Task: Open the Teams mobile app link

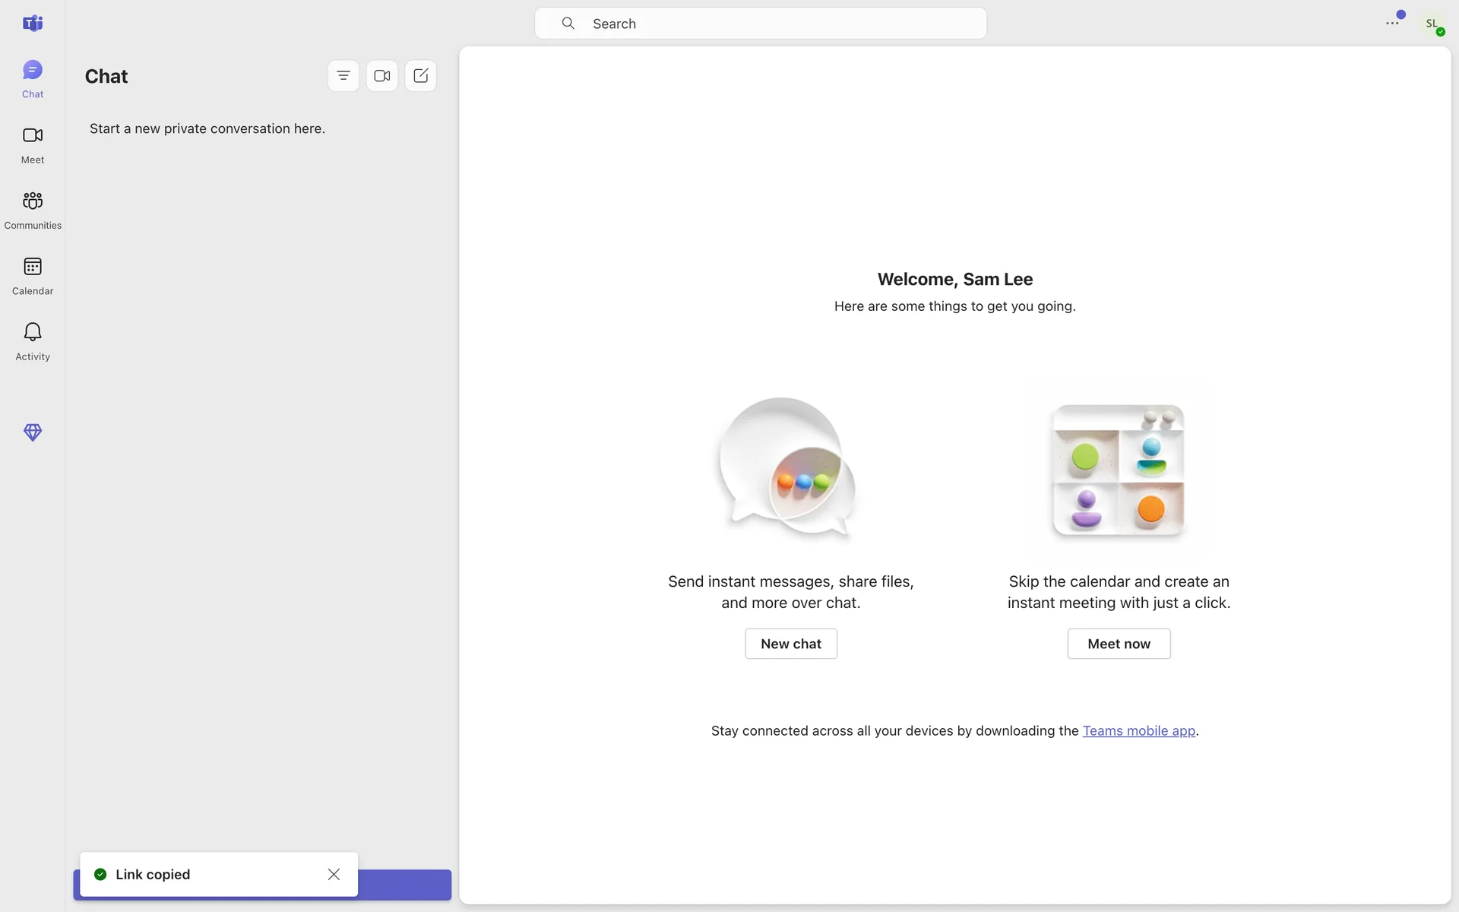Action: (x=1138, y=731)
